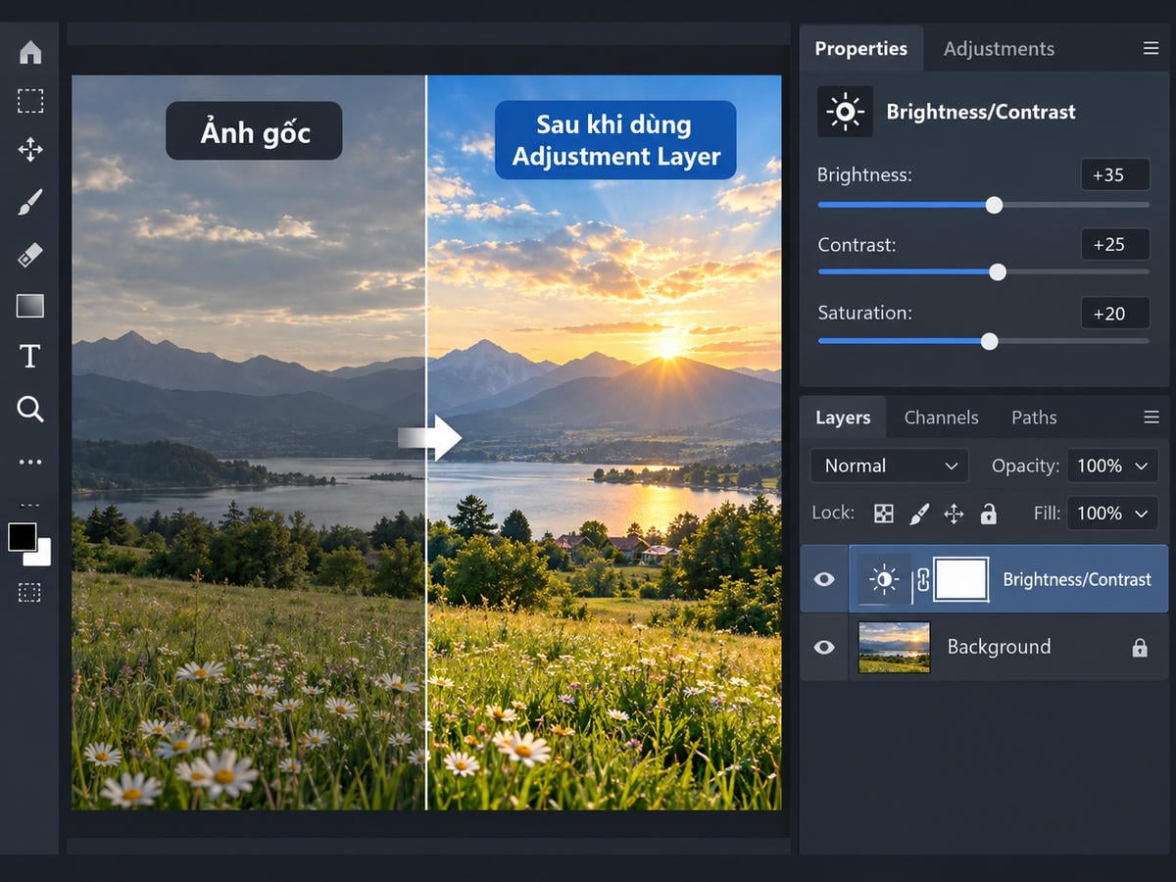Click the Contrast: label
Viewport: 1176px width, 882px height.
[857, 244]
